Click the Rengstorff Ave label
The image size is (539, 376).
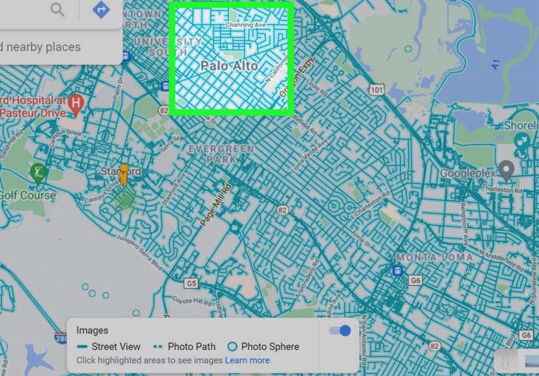point(463,224)
